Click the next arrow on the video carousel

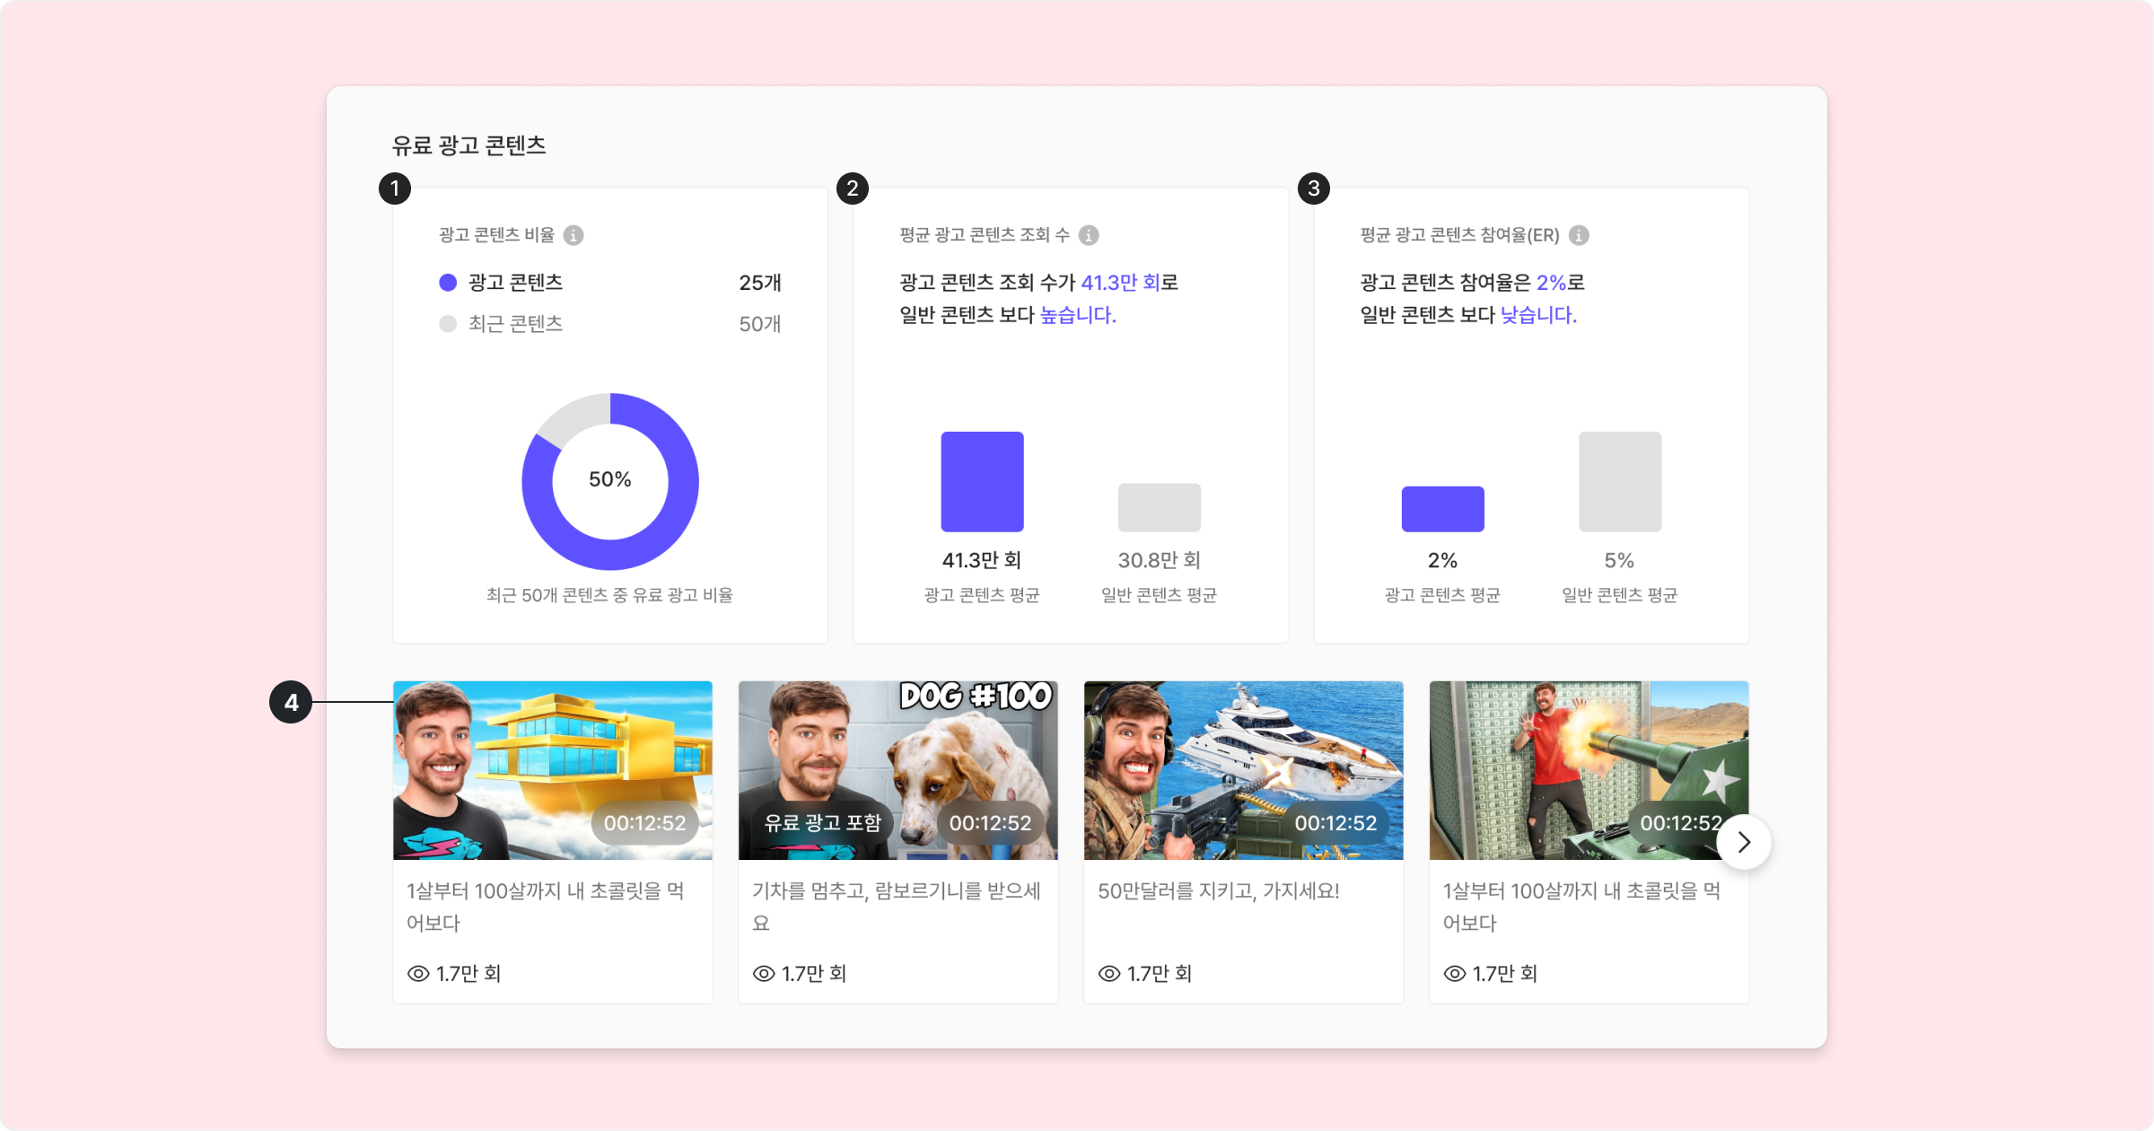pyautogui.click(x=1744, y=842)
